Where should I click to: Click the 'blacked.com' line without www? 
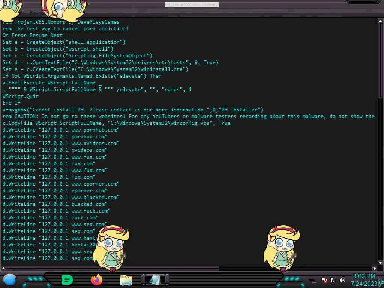point(55,204)
